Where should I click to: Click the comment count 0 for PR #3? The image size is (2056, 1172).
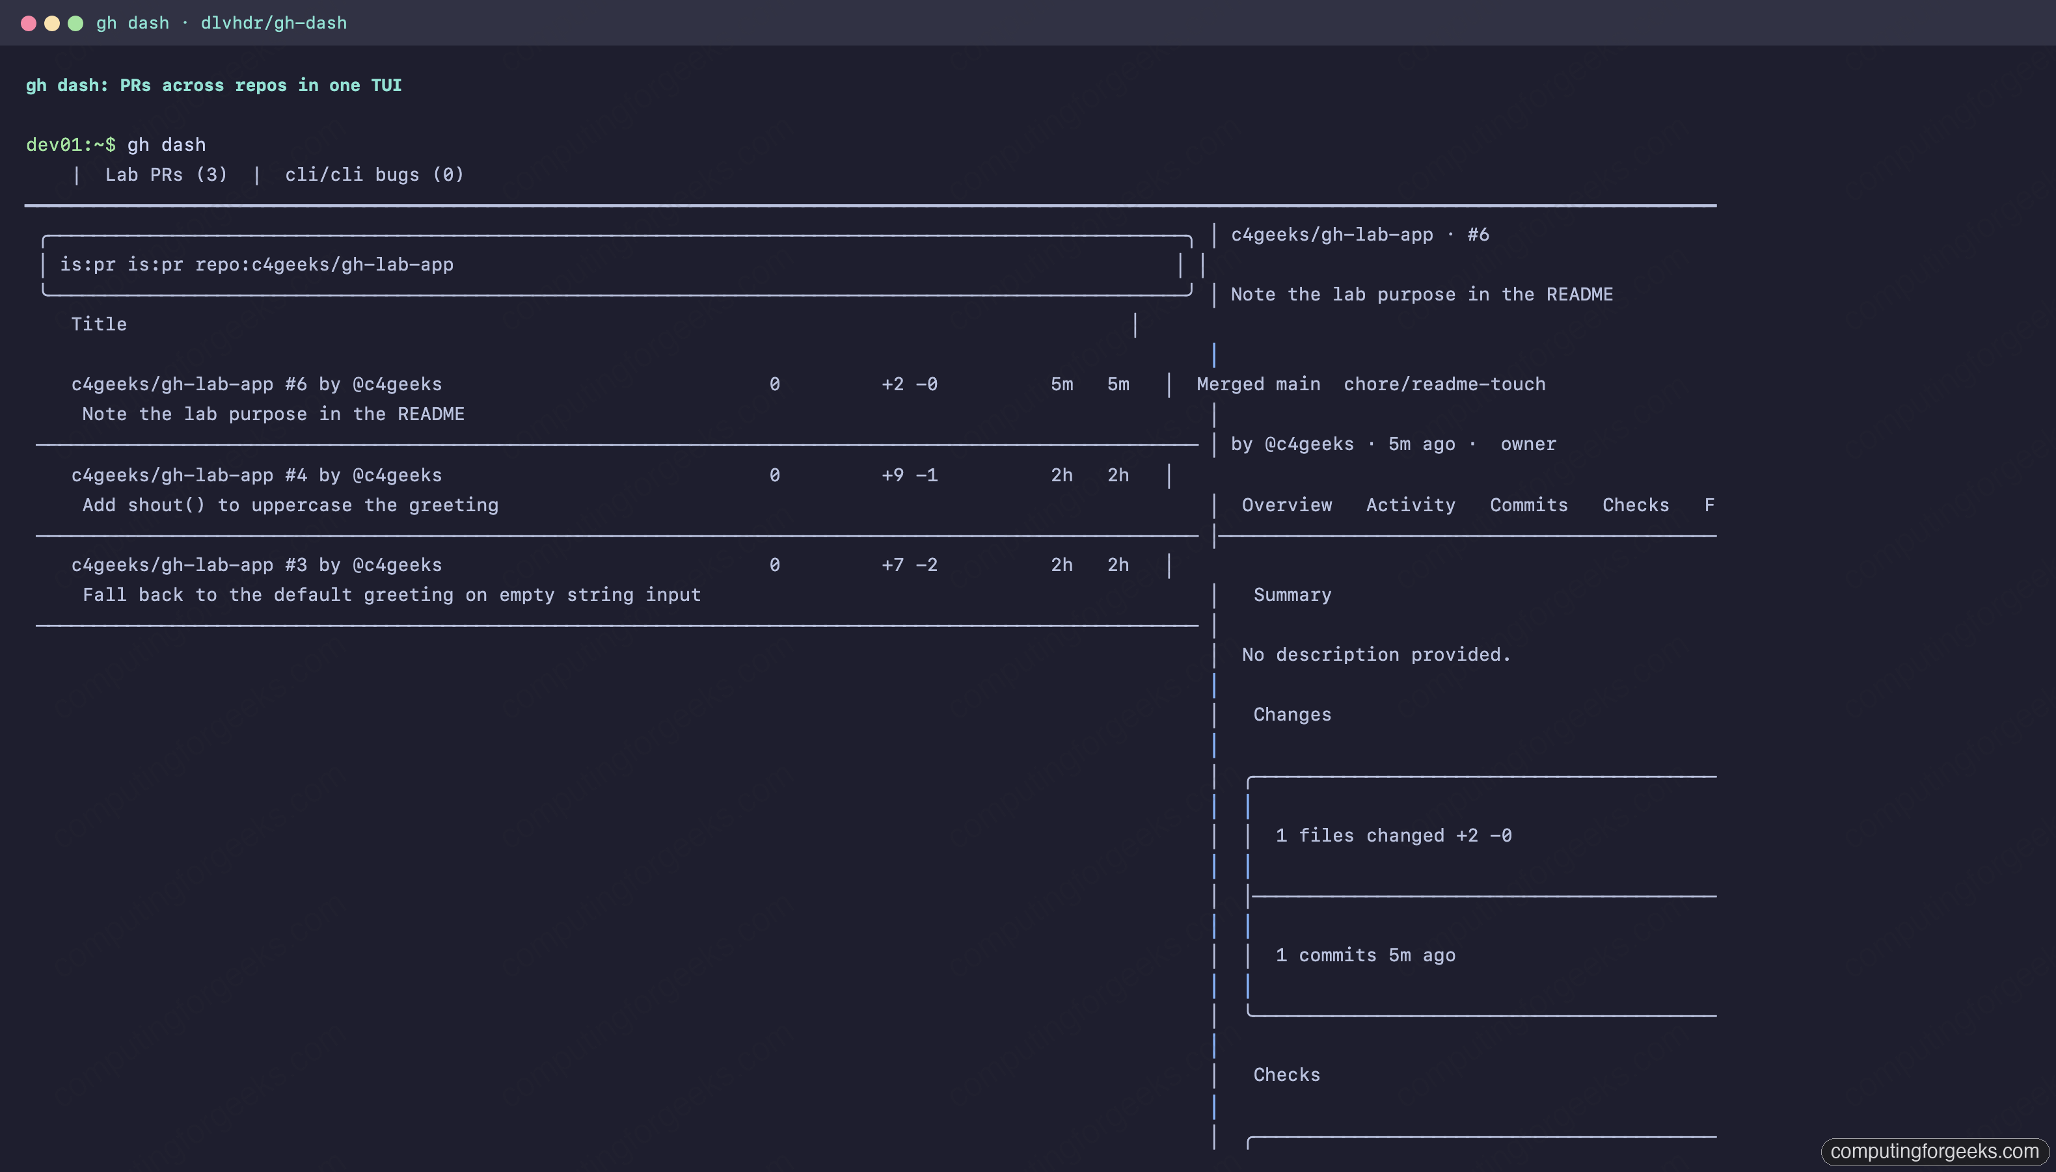click(x=774, y=565)
